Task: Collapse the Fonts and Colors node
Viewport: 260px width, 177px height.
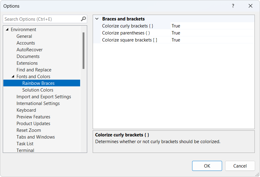Action: tap(13, 76)
